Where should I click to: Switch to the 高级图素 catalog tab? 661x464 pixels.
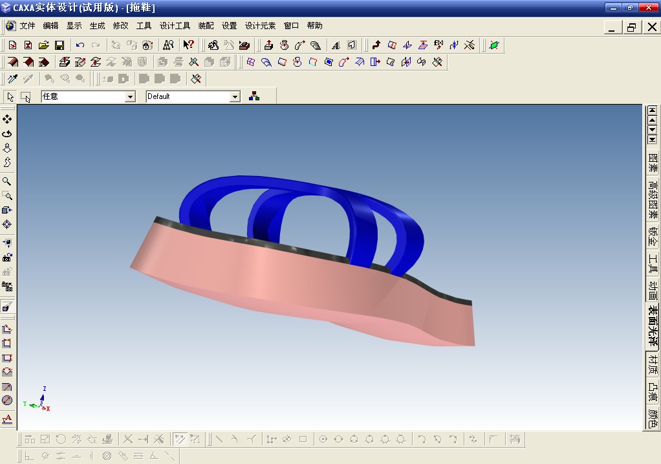653,201
